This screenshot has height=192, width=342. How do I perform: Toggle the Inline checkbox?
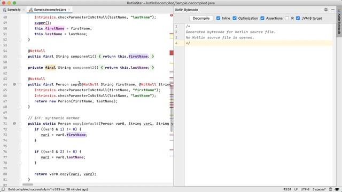tap(218, 18)
